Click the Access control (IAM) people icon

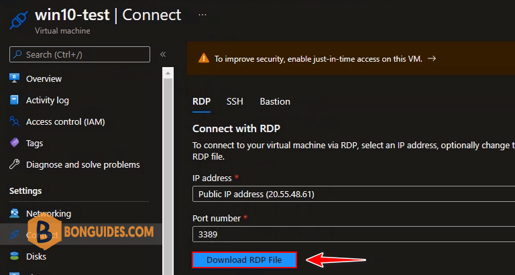tap(15, 121)
